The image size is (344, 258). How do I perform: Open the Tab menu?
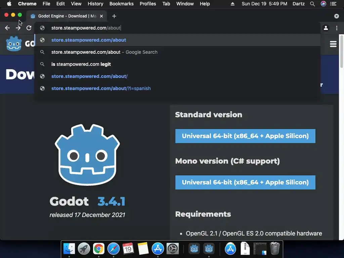(x=166, y=4)
